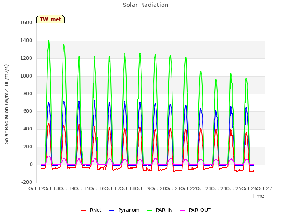Click the Oct 27 x-axis tick label

coord(264,188)
